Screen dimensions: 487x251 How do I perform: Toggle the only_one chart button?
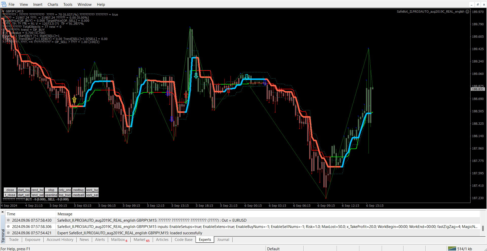(x=65, y=190)
